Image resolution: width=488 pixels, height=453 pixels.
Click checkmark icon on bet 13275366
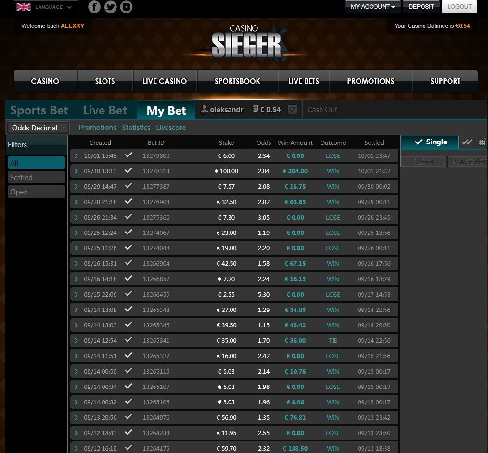coord(128,217)
